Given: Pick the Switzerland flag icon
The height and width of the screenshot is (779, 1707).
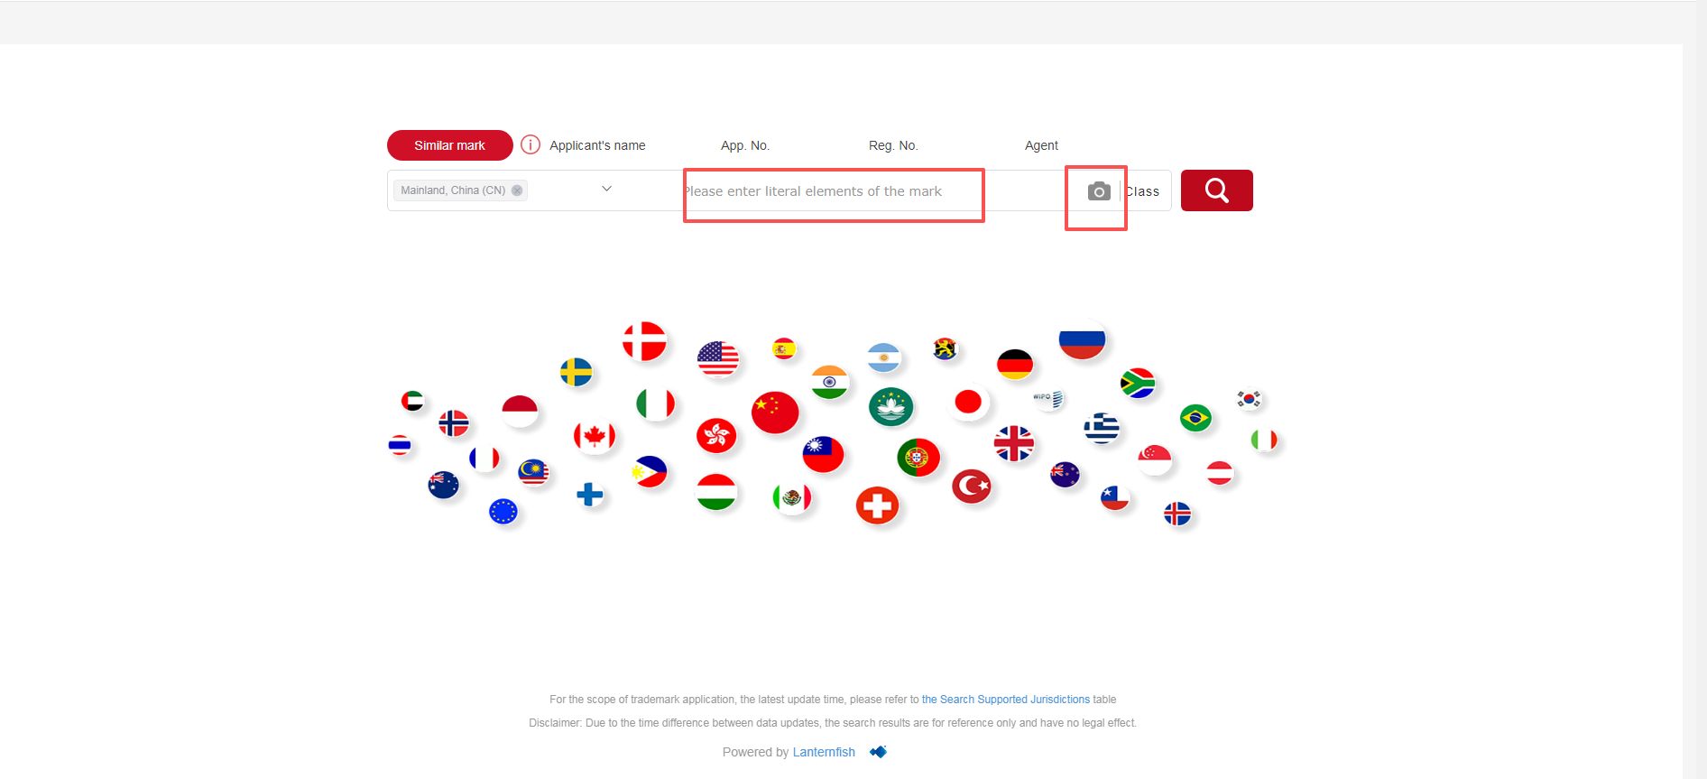Looking at the screenshot, I should tap(877, 505).
